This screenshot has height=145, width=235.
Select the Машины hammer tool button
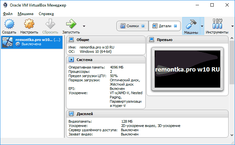point(191,26)
